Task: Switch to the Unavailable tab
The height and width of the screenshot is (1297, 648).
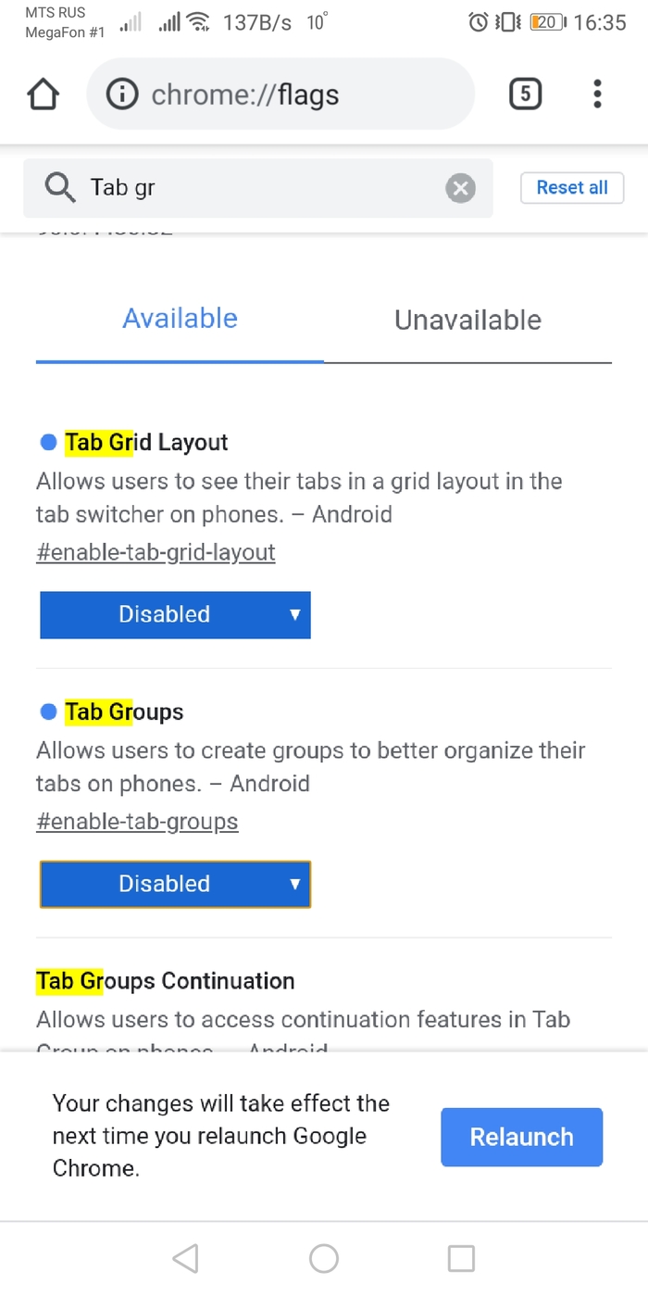Action: [x=467, y=320]
